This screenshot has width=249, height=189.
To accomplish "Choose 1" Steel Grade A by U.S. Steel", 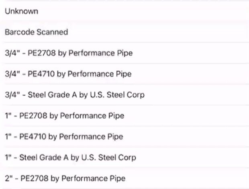I will (x=70, y=158).
